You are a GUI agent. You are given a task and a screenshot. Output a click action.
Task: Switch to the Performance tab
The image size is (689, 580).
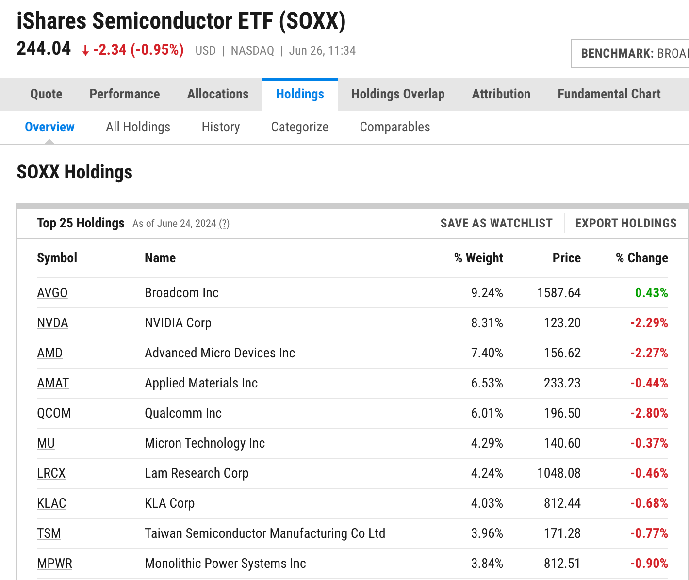[125, 94]
